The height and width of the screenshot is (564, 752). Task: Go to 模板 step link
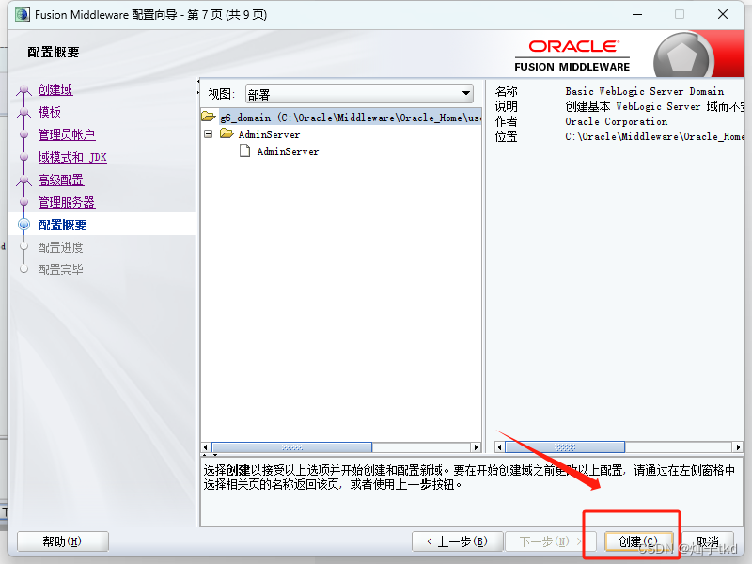coord(50,112)
